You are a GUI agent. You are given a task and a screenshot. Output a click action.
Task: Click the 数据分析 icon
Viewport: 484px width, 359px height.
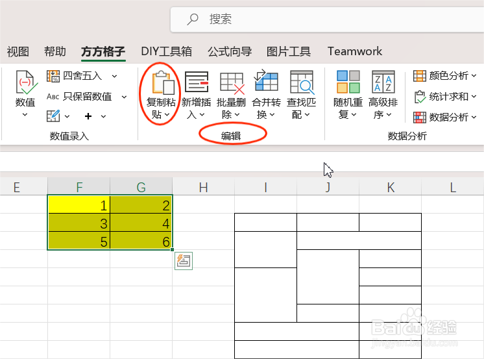[420, 118]
